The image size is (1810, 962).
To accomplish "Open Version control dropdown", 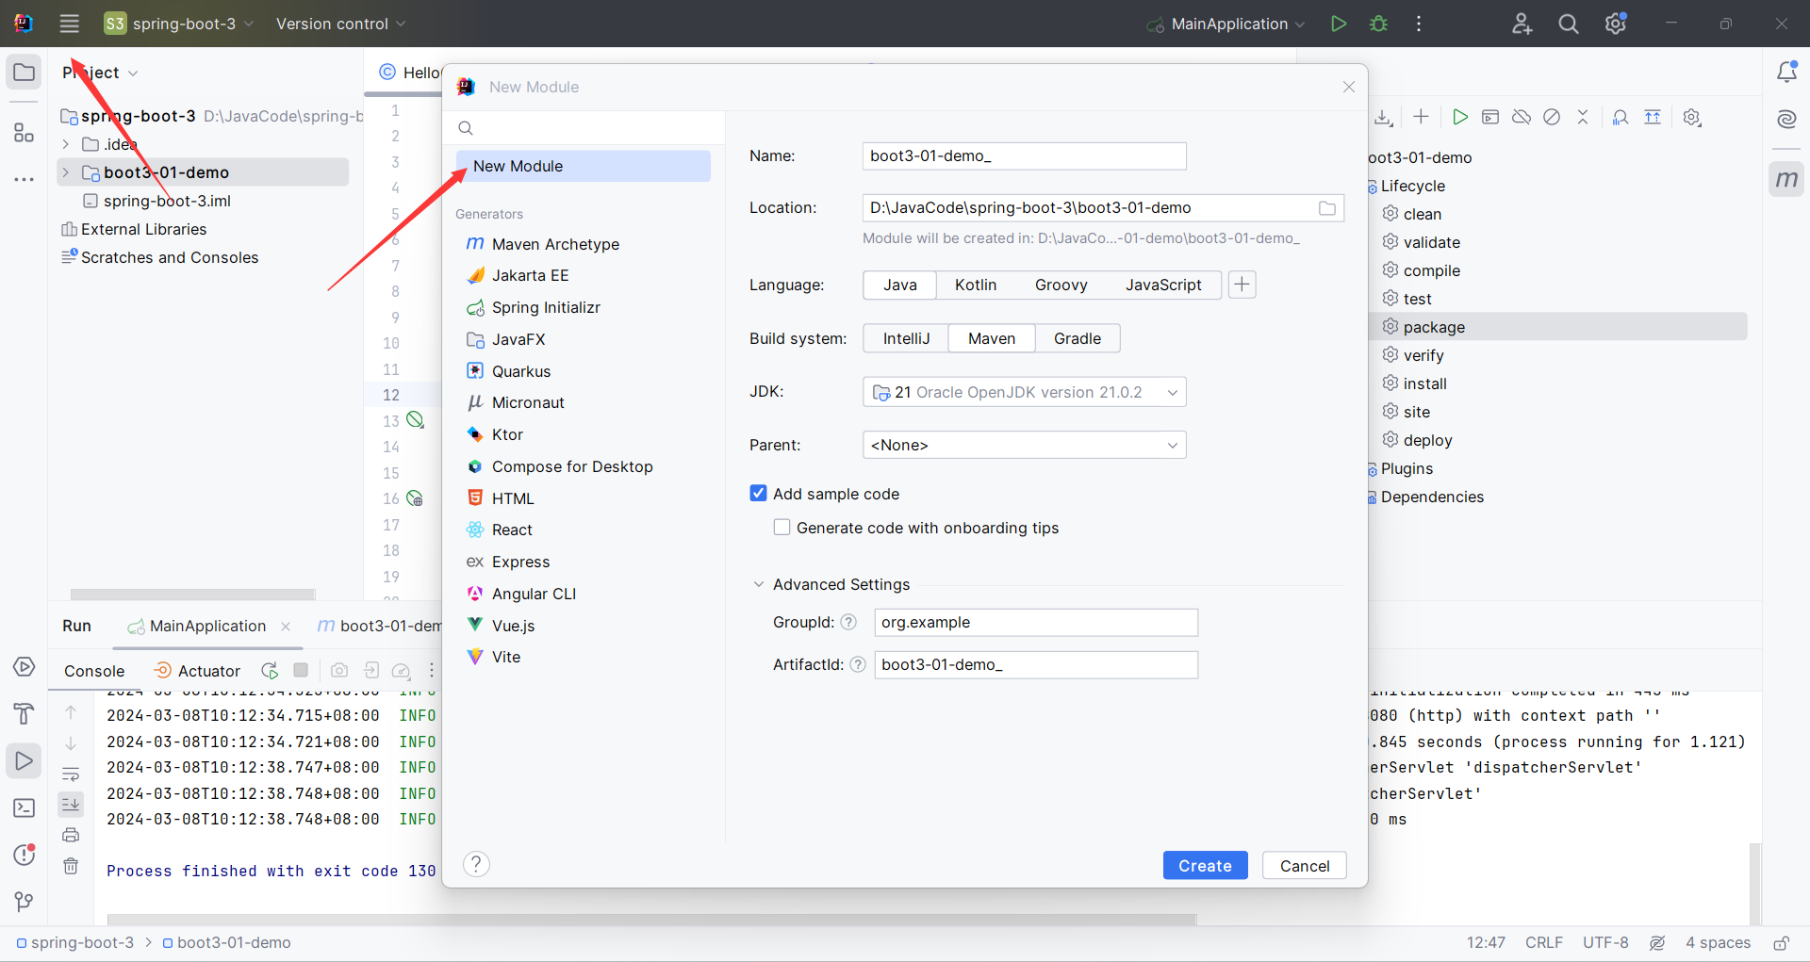I will pos(340,24).
